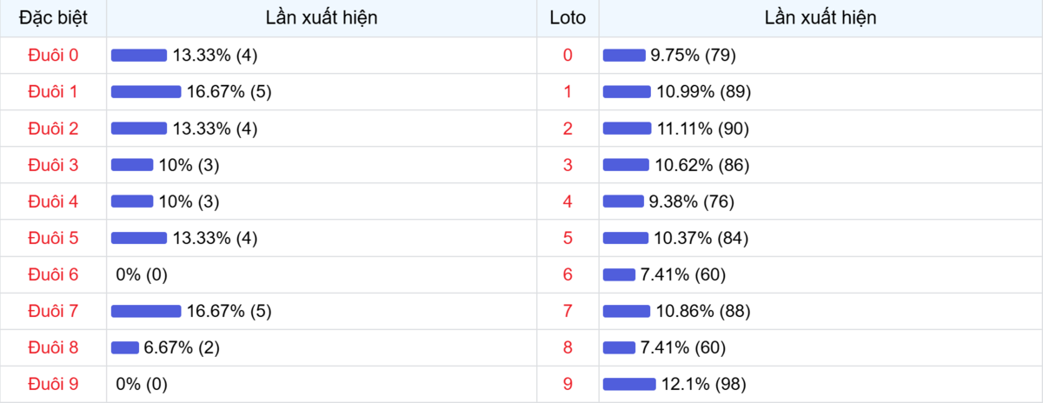Select the "Đuôi 9" label
The image size is (1043, 403).
[53, 384]
